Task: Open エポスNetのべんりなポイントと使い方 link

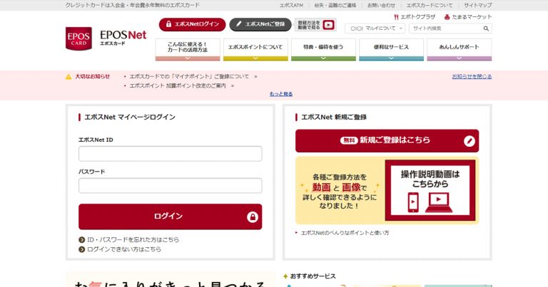Action: (x=345, y=233)
